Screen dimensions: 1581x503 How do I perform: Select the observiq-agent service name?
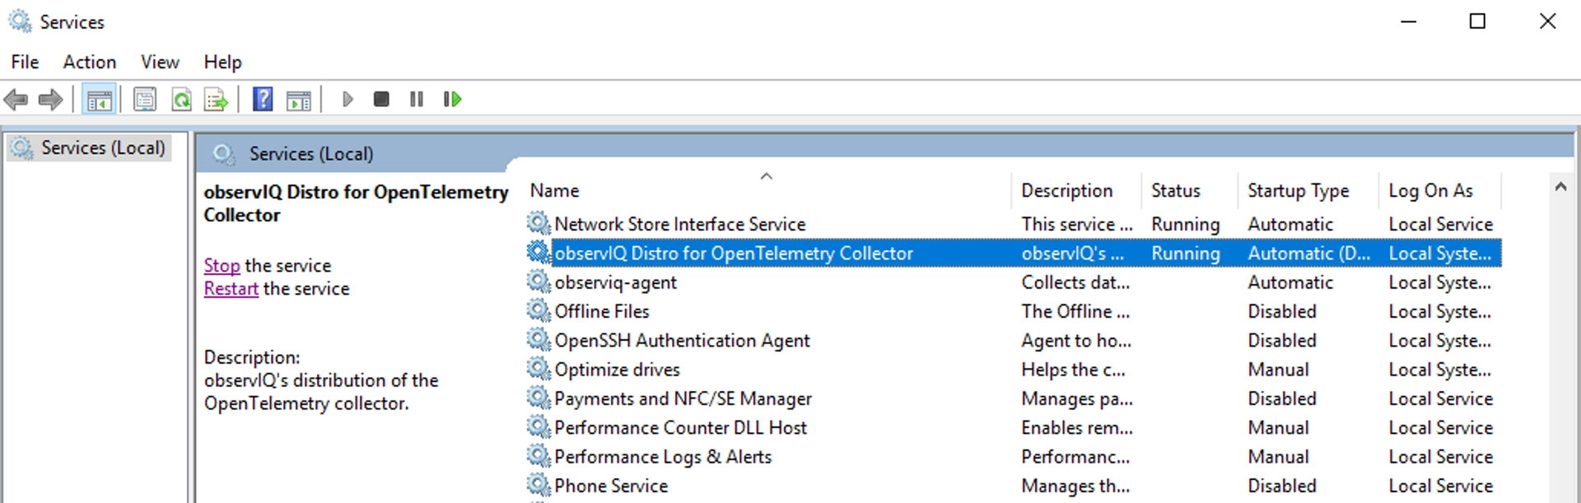[x=616, y=282]
